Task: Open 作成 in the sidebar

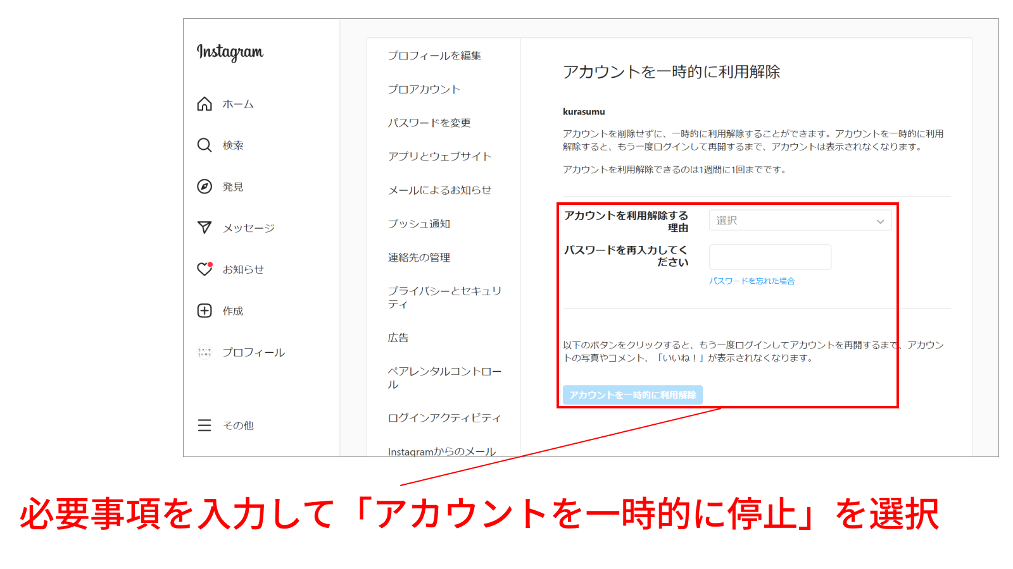Action: (233, 311)
